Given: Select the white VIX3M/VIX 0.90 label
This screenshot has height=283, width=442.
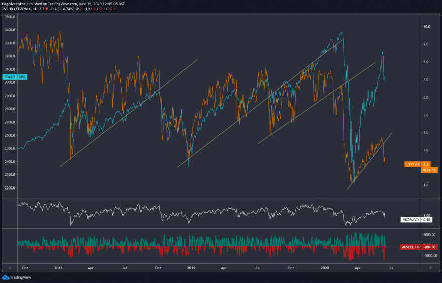Looking at the screenshot, I should point(416,220).
